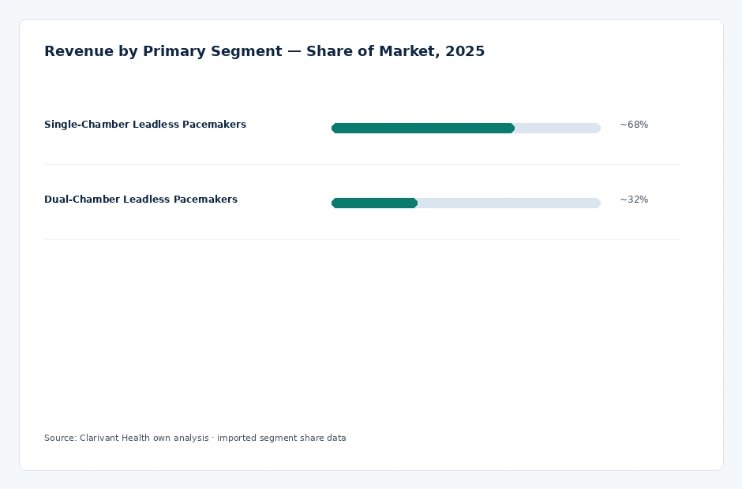The width and height of the screenshot is (742, 489).
Task: Click the year 2025 in the title
Action: point(465,51)
